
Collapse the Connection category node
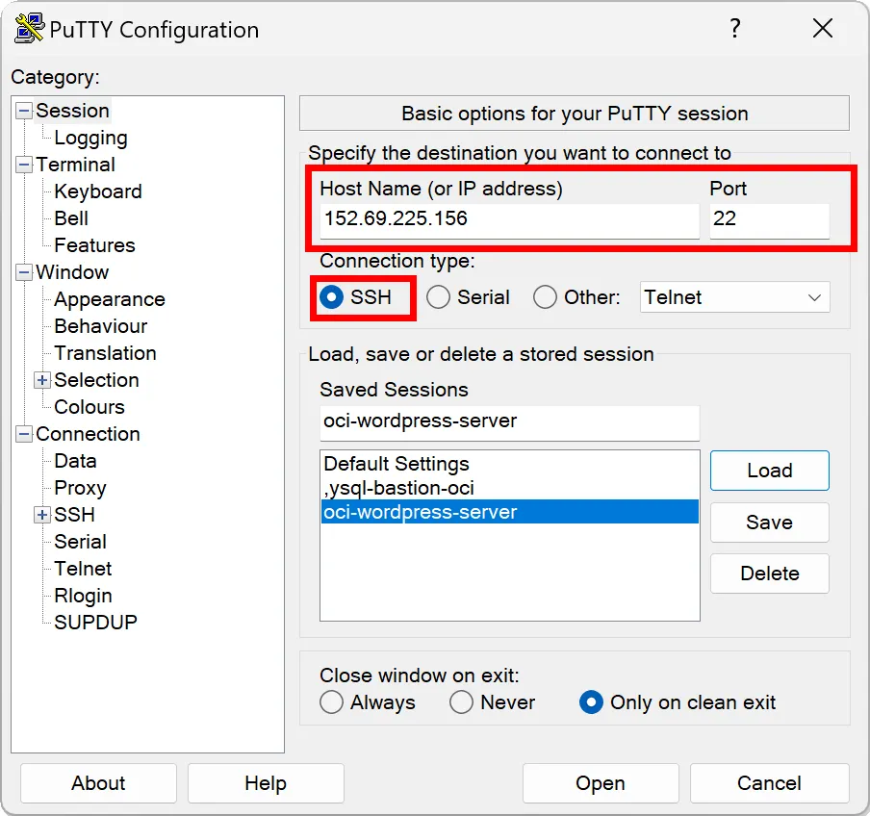coord(24,434)
